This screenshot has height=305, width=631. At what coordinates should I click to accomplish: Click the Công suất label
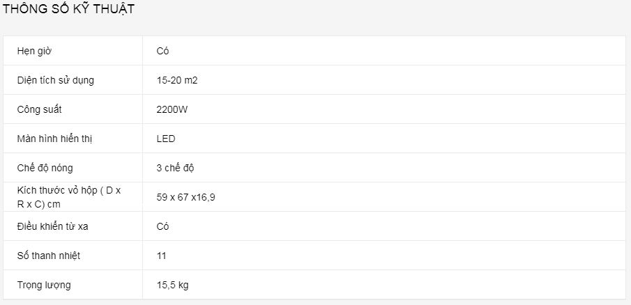44,109
